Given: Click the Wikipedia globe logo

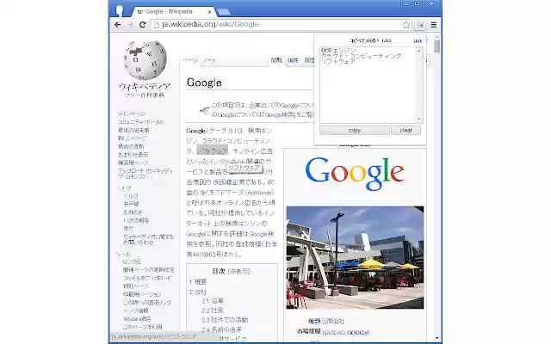Looking at the screenshot, I should pyautogui.click(x=145, y=60).
